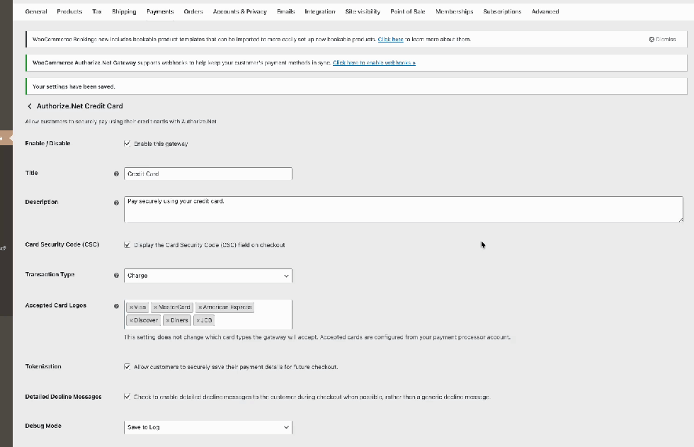The image size is (694, 447).
Task: Open the Advanced tab
Action: [545, 11]
